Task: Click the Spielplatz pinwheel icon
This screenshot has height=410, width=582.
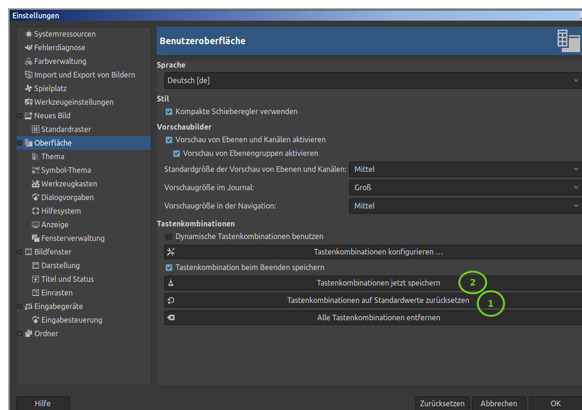Action: point(29,89)
